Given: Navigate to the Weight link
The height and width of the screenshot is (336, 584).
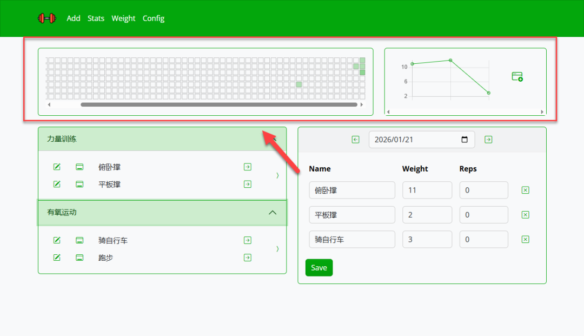Looking at the screenshot, I should [x=123, y=18].
